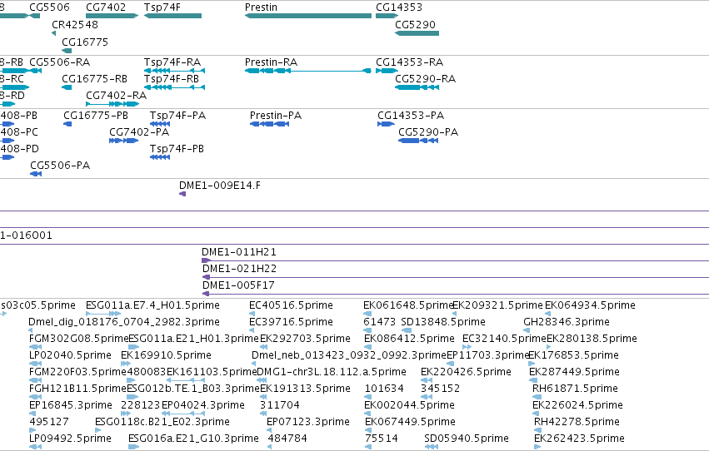This screenshot has width=709, height=451.
Task: Select the Tsp74F-RB transcript label
Action: (x=172, y=78)
